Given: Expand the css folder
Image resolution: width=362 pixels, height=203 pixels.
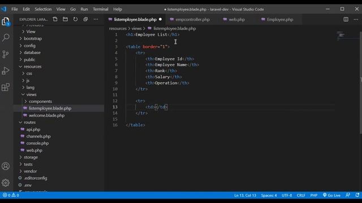Looking at the screenshot, I should pos(29,73).
